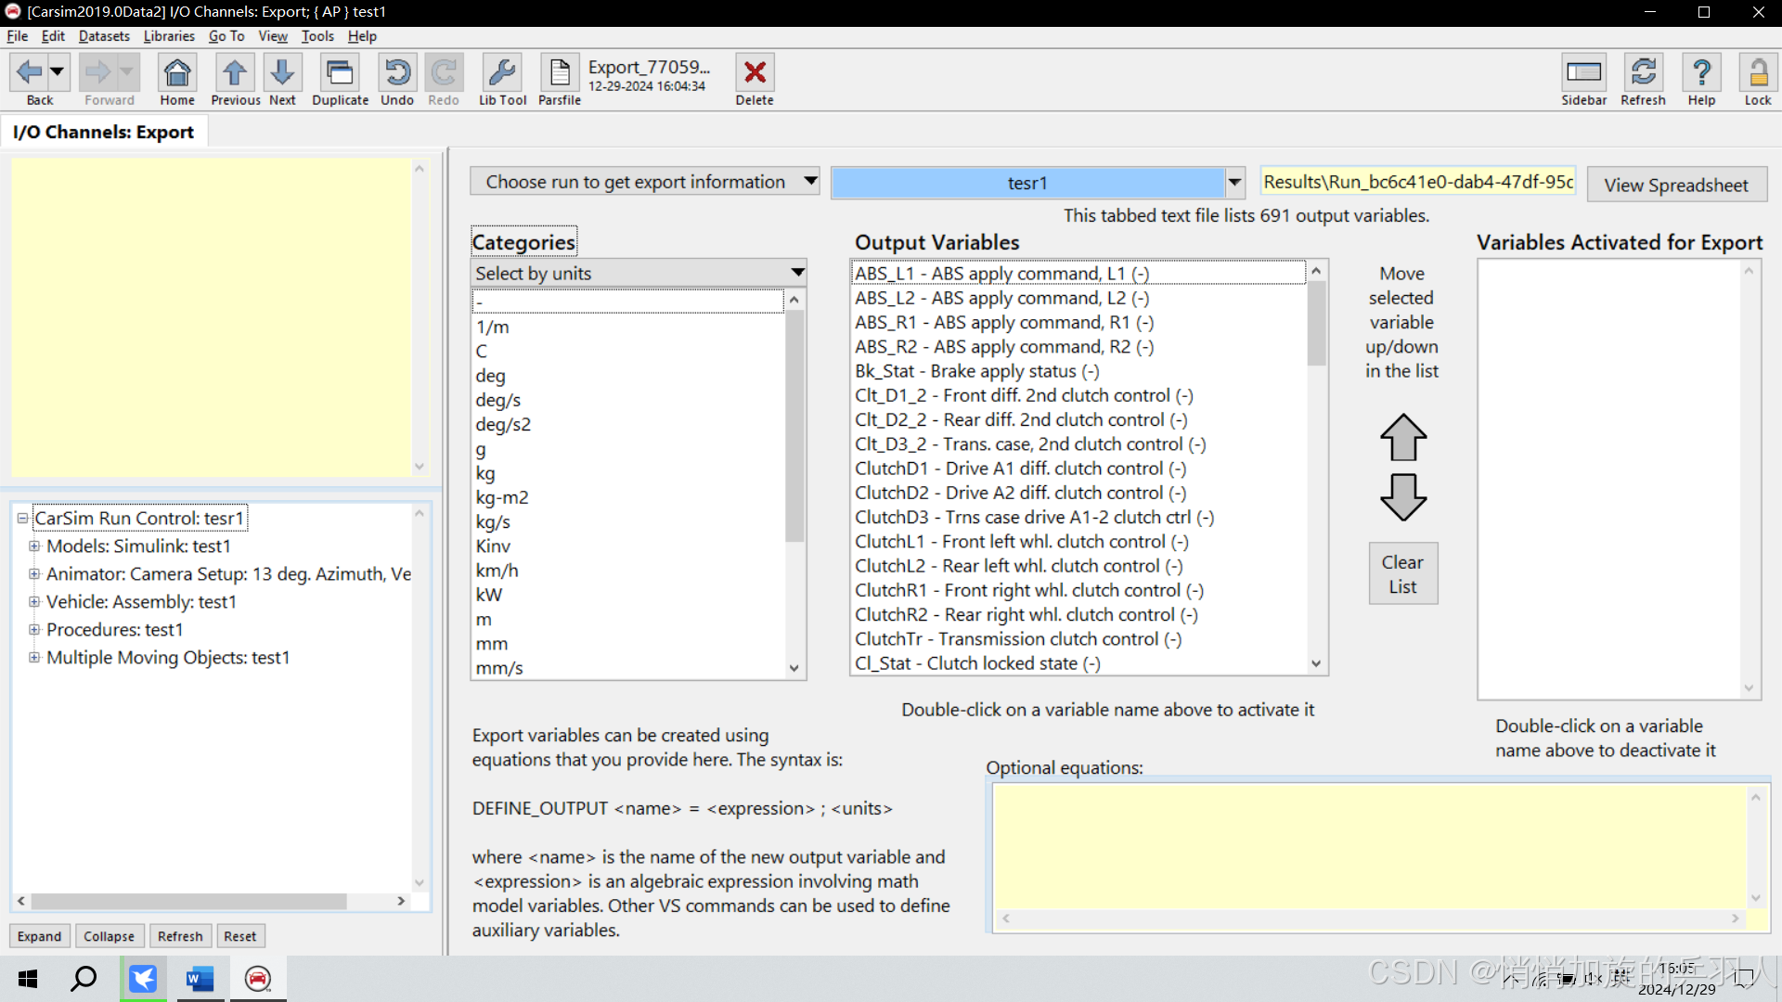The height and width of the screenshot is (1002, 1782).
Task: Open the Datasets menu
Action: tap(104, 36)
